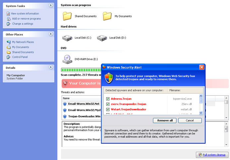Open the My Documents folder icon
Viewport: 230px width, 160px height.
107,16
